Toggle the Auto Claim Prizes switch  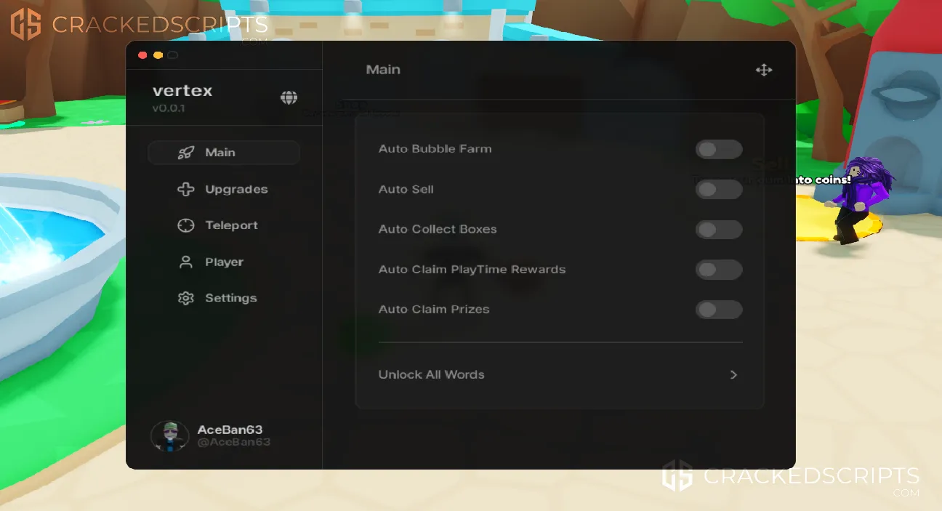719,310
